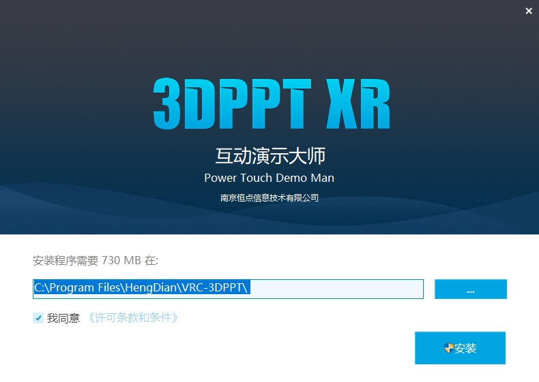Close the 3DPPT XR installer window
Image resolution: width=539 pixels, height=382 pixels.
click(529, 11)
